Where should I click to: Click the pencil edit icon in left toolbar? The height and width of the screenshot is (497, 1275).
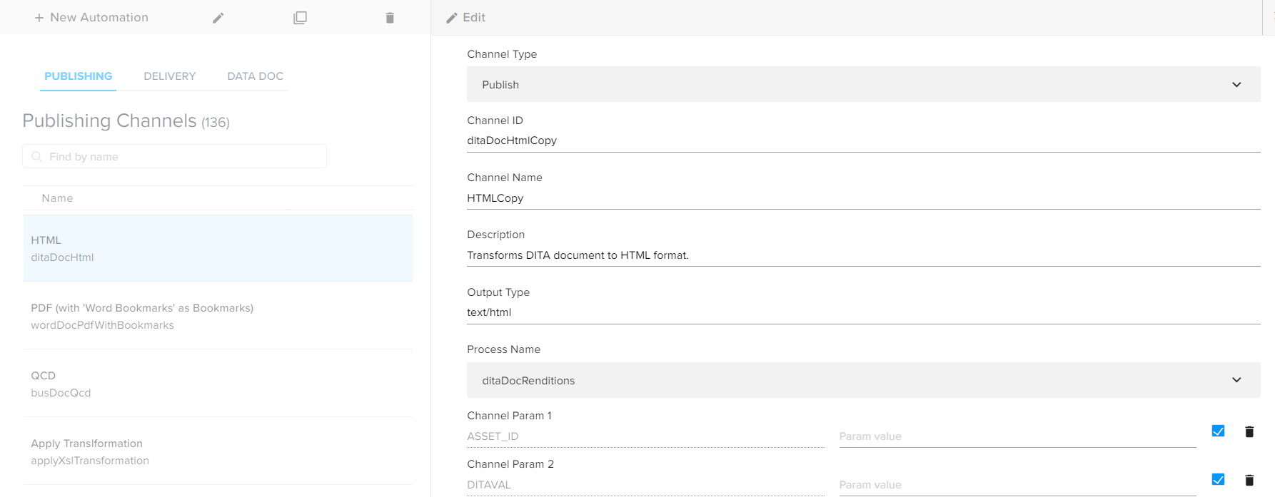click(218, 18)
